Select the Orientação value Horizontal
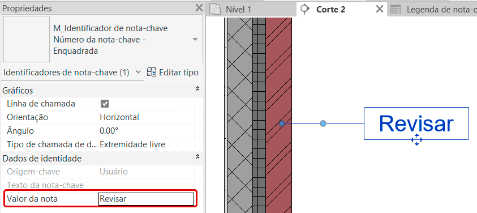Image resolution: width=477 pixels, height=213 pixels. (119, 117)
